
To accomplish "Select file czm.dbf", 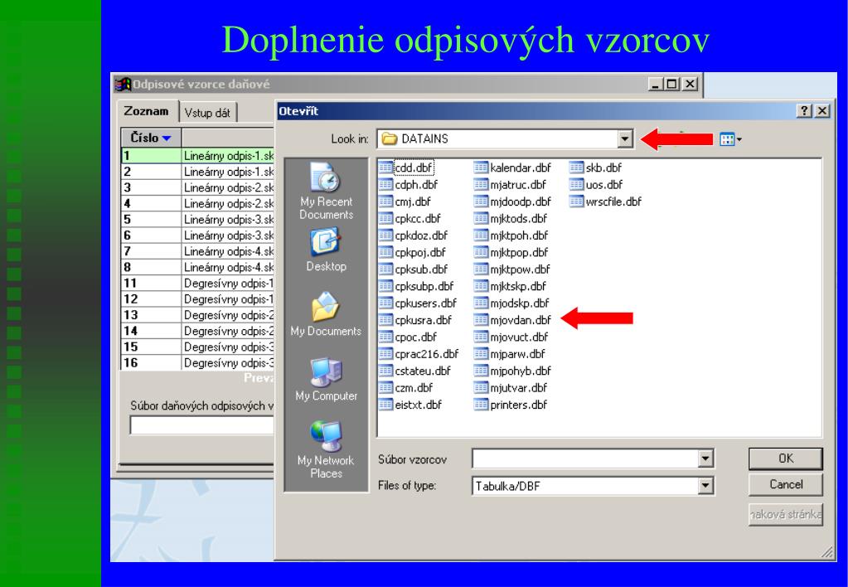I will click(406, 388).
